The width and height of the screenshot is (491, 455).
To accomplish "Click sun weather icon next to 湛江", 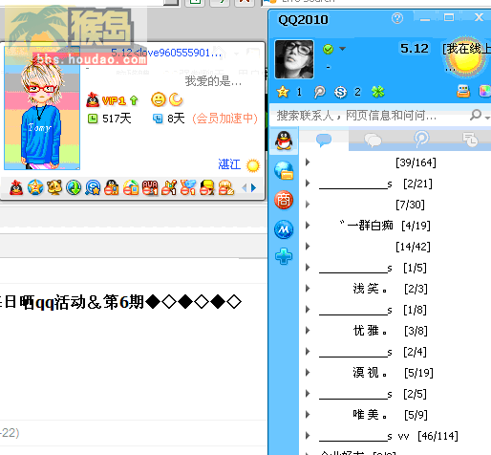I will coord(253,165).
